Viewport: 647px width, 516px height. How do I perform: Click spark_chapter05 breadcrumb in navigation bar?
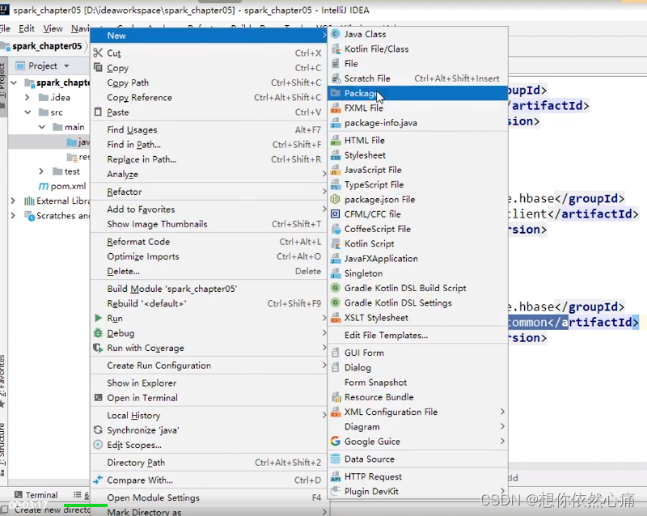pyautogui.click(x=42, y=46)
